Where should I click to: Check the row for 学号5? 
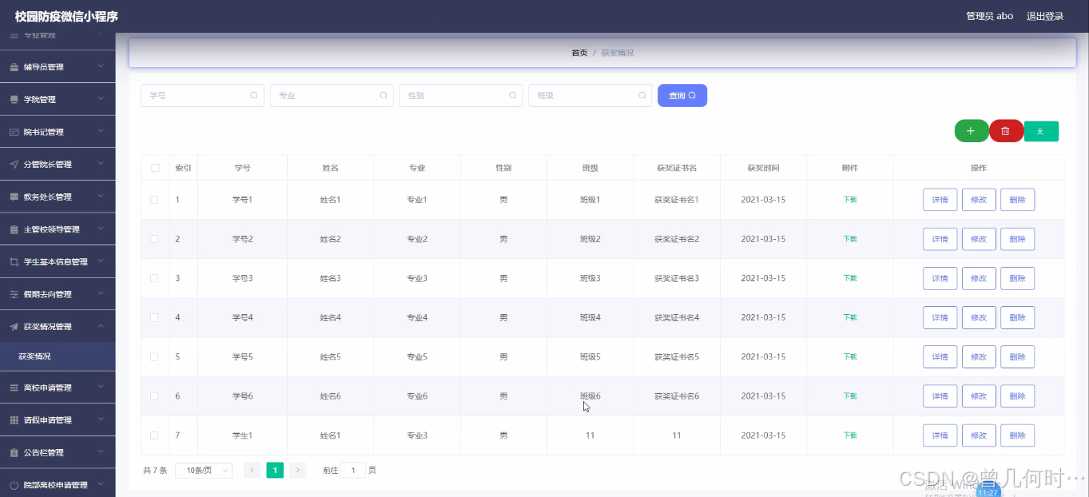155,356
